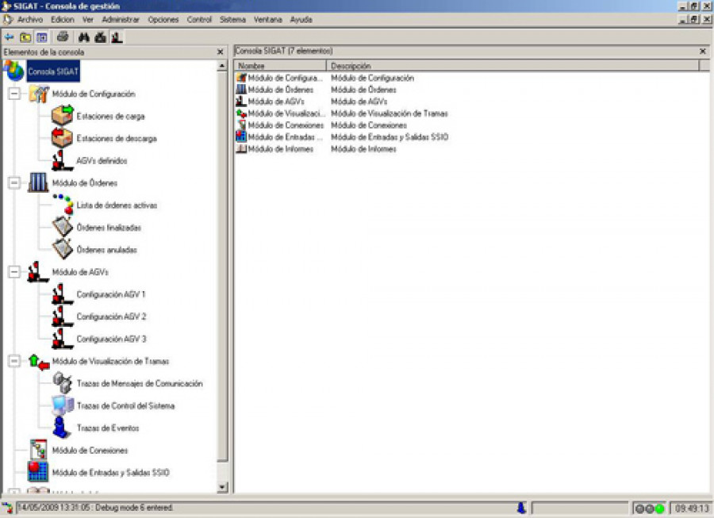Viewport: 714px width, 518px height.
Task: Click the binoculars search toolbar icon
Action: [84, 37]
